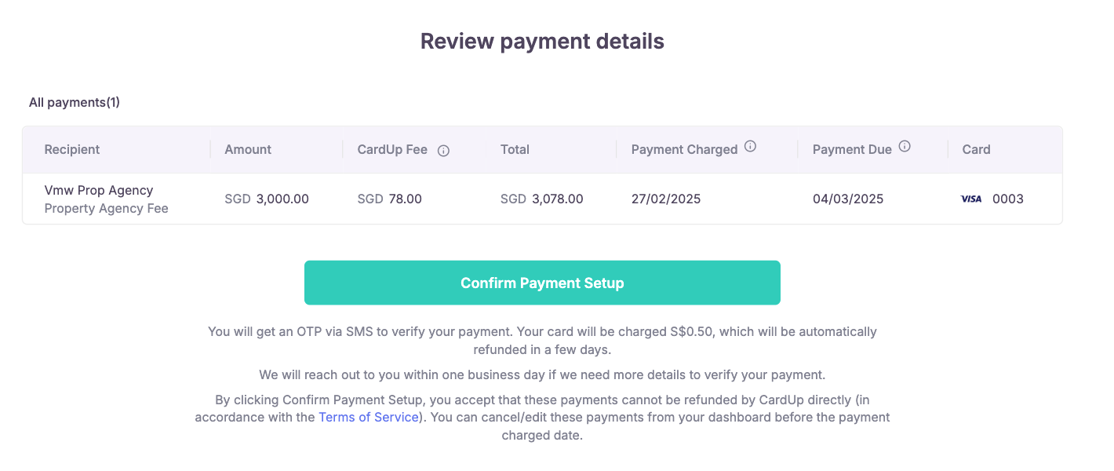Click the SGD 3,078.00 total value
1114x471 pixels.
[542, 199]
